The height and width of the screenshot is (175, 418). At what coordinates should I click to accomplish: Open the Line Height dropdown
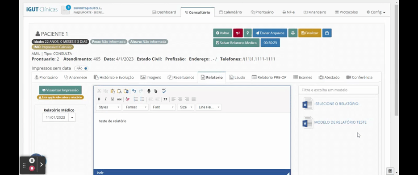(x=209, y=107)
